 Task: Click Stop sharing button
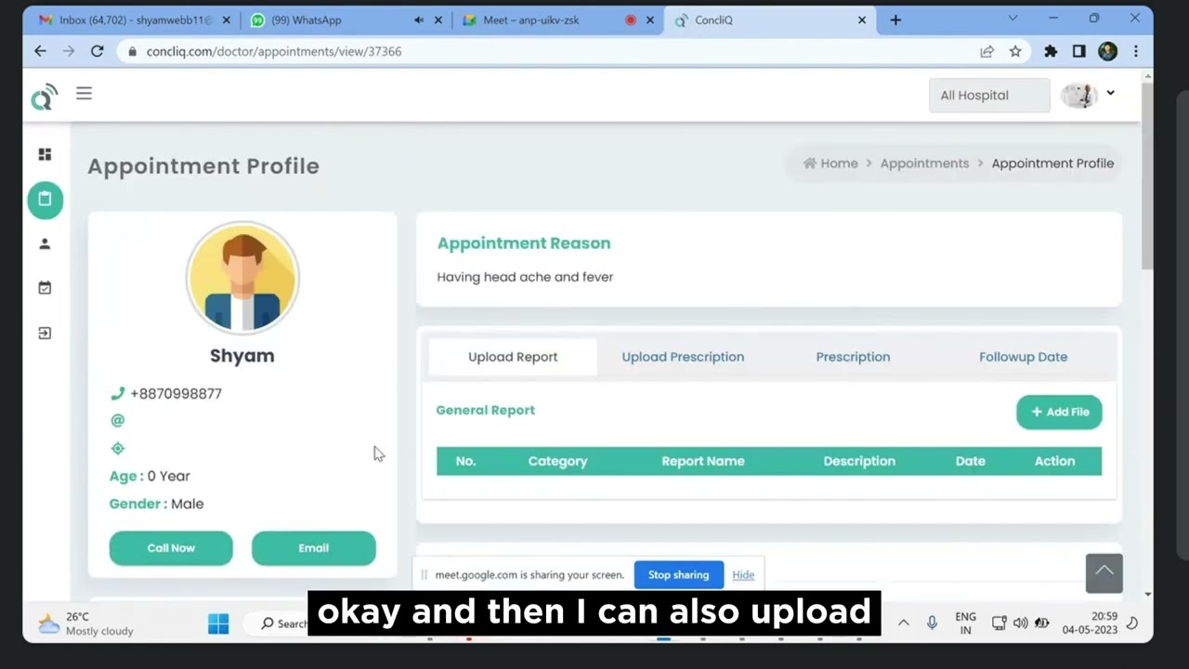tap(678, 574)
